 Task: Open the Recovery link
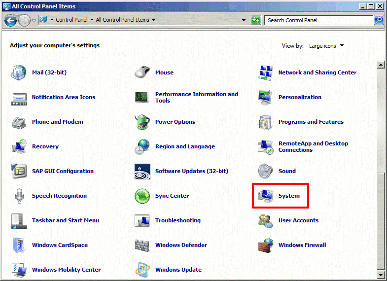pyautogui.click(x=45, y=146)
